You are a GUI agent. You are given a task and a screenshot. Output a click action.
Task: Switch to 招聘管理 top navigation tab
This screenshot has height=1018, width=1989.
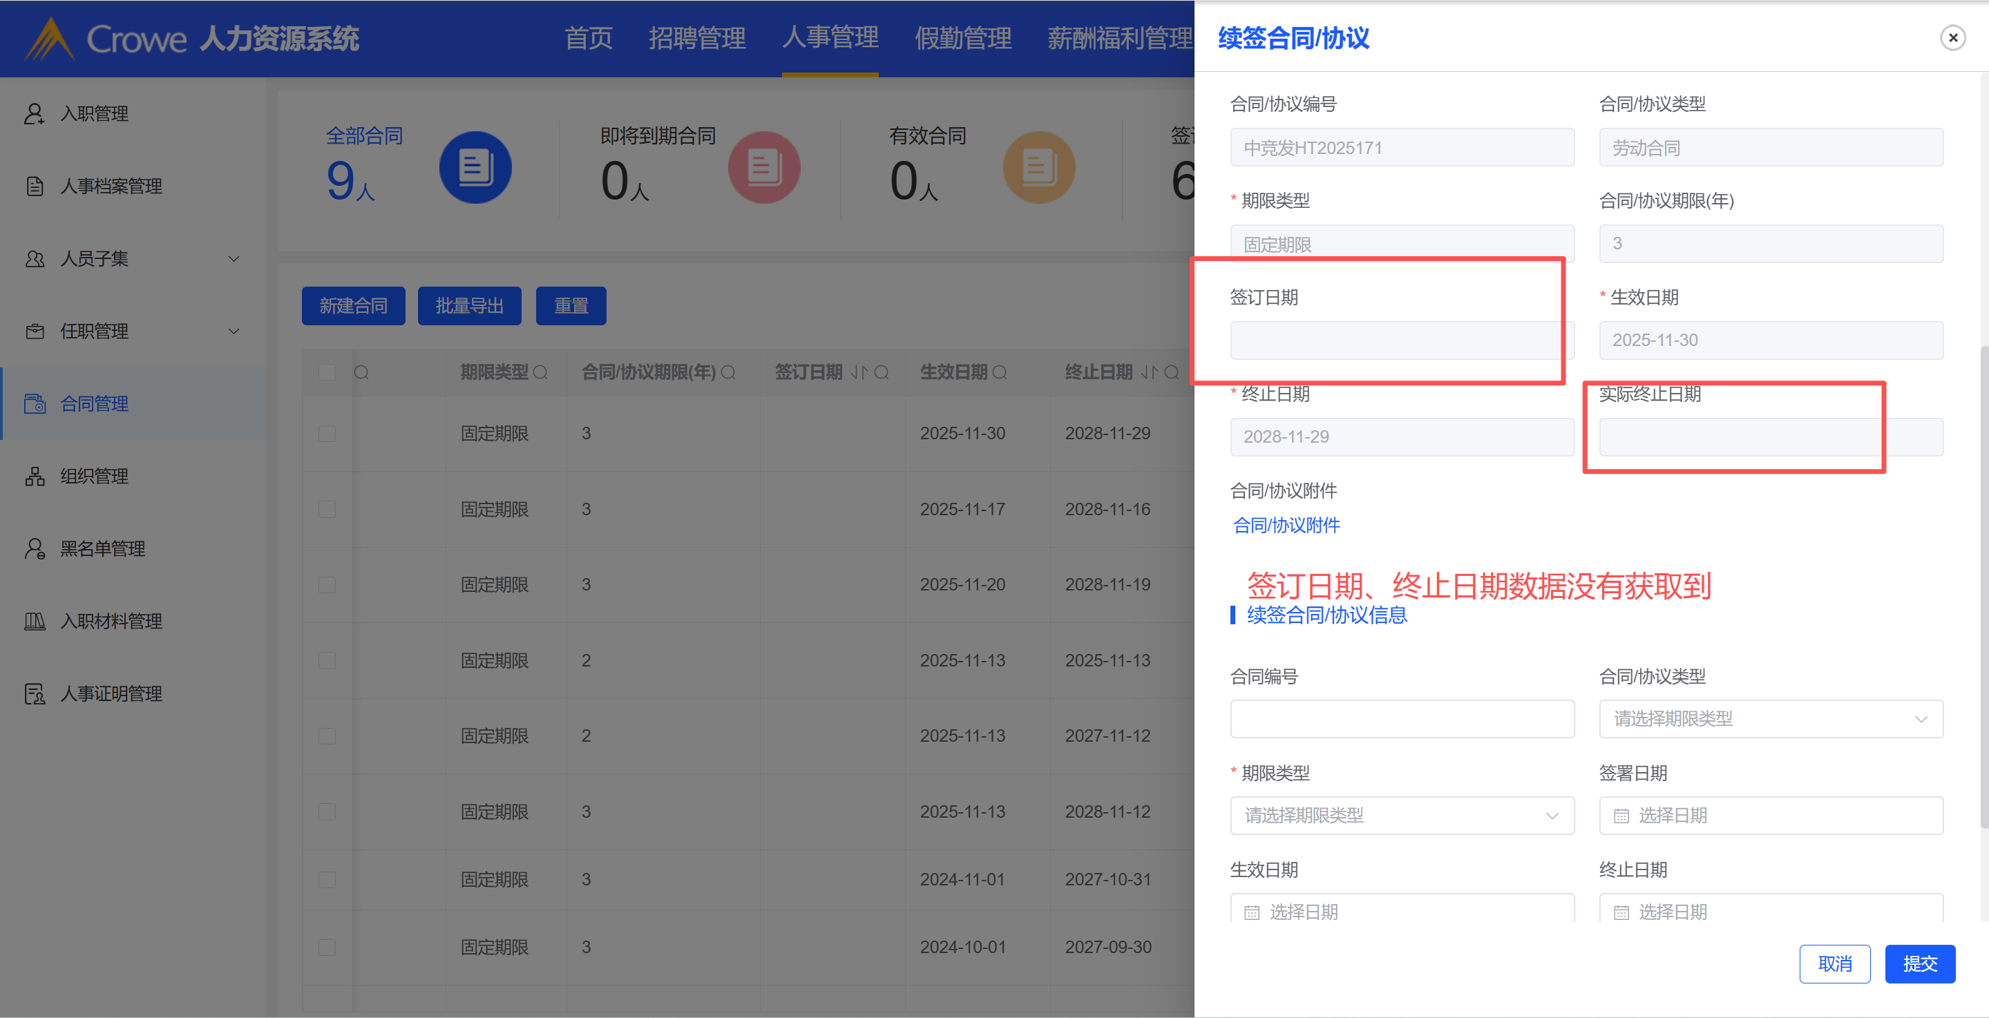696,39
